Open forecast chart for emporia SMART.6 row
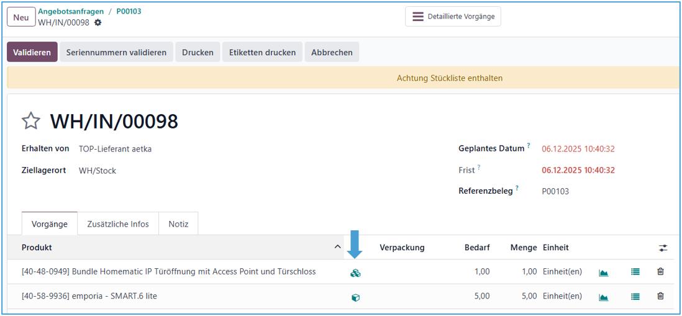The width and height of the screenshot is (682, 316). tap(603, 297)
